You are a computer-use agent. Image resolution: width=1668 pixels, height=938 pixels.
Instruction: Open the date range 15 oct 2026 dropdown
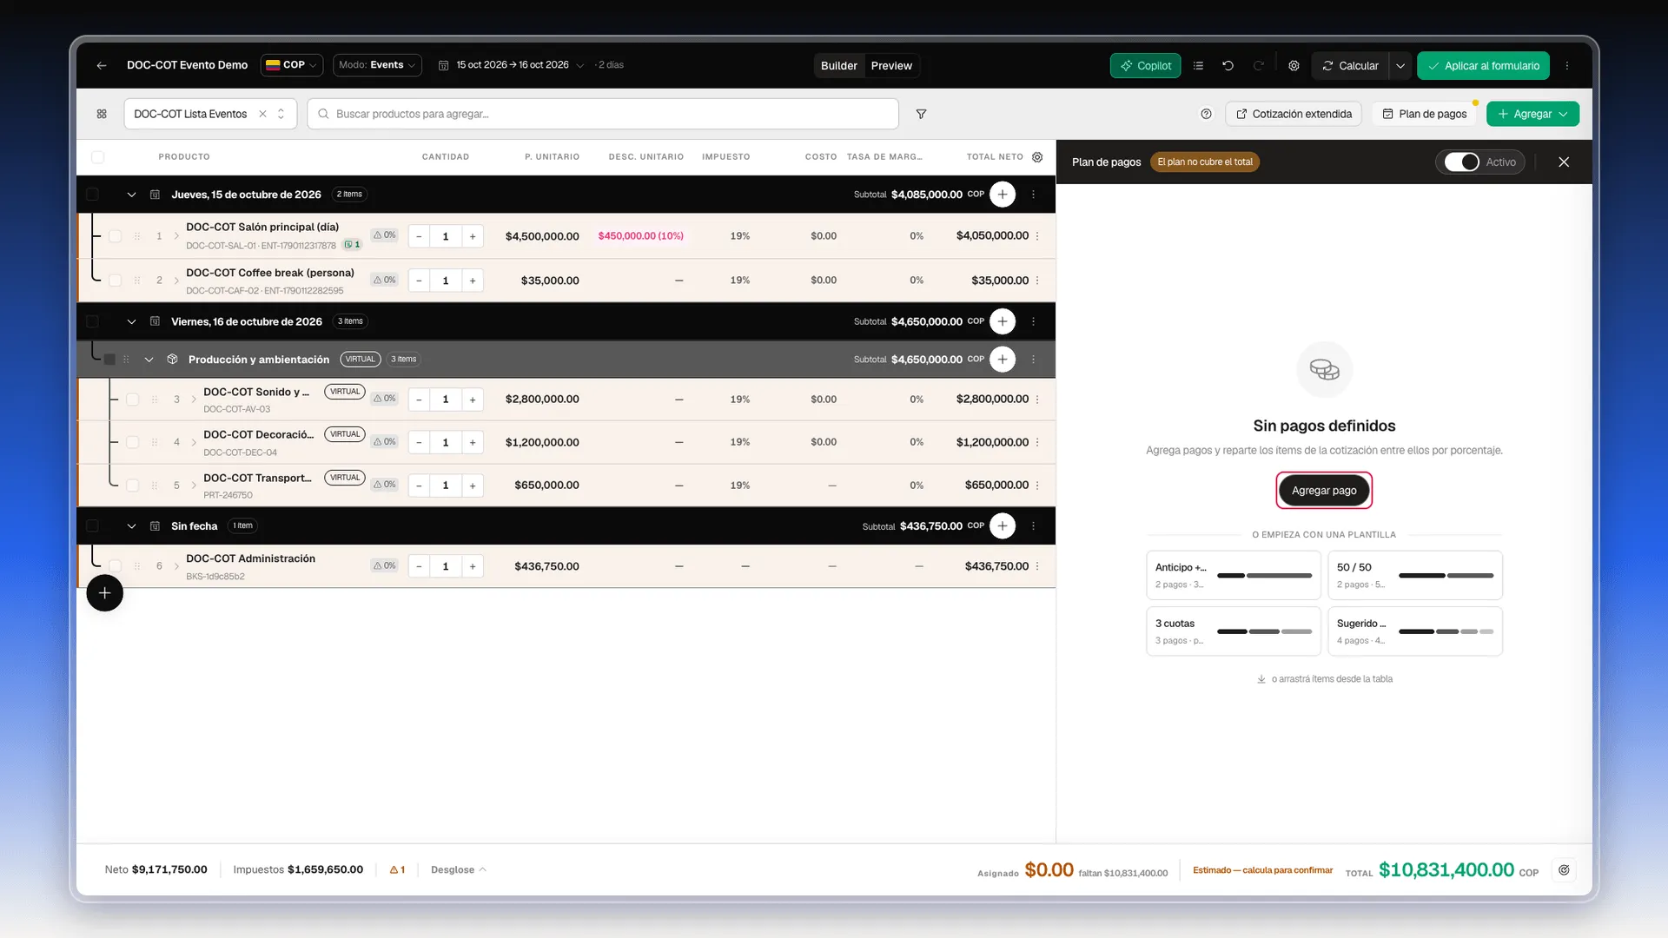pyautogui.click(x=512, y=65)
